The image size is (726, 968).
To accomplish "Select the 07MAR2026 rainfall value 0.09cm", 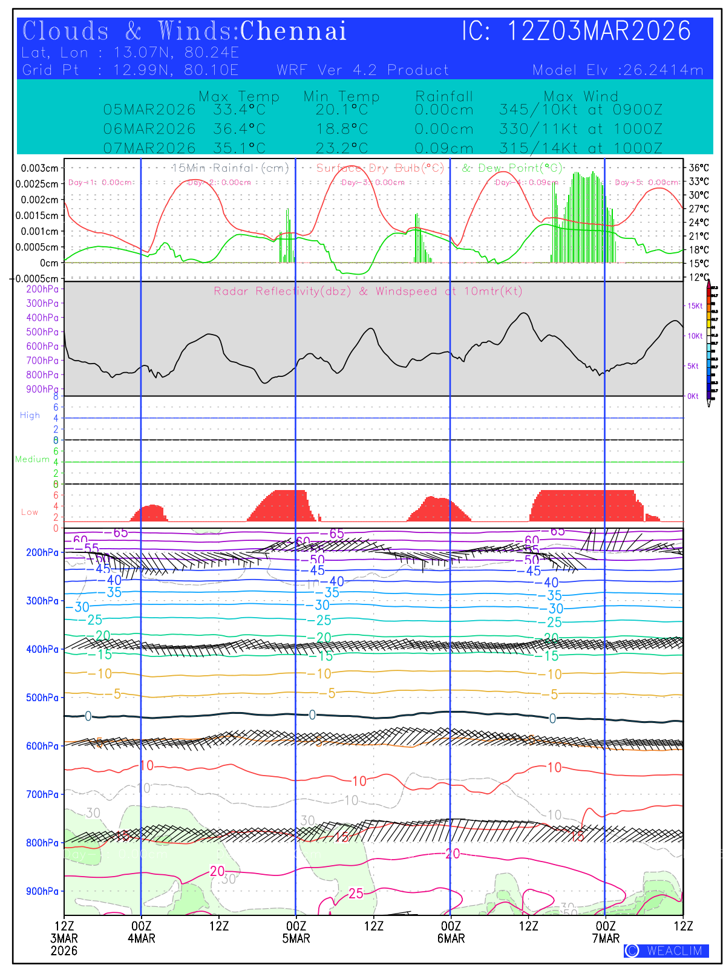I will pyautogui.click(x=443, y=148).
